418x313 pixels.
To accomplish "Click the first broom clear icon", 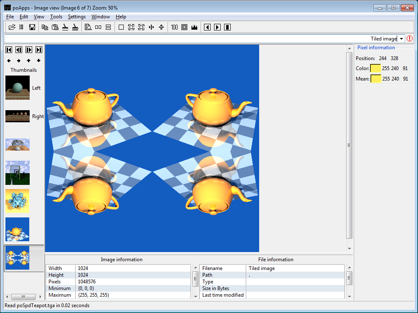I will pos(65,27).
